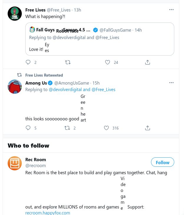Open the @Free_Lives mention in the Among Us reply
This screenshot has width=184, height=215.
pos(103,89)
